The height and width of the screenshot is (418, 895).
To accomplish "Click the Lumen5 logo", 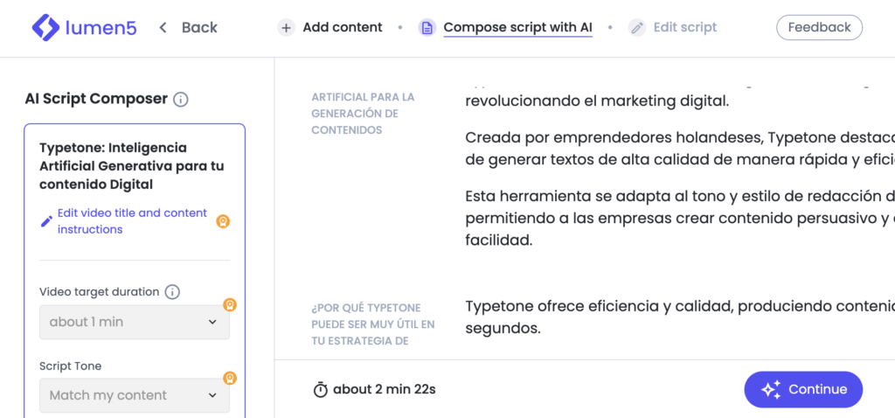I will point(85,27).
